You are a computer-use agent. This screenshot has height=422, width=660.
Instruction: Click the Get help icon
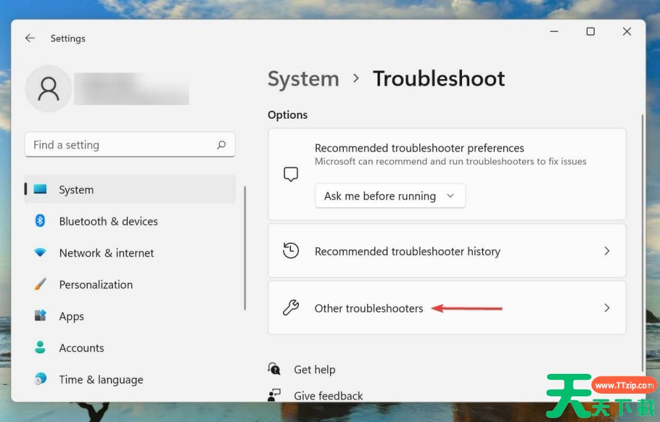(x=275, y=369)
